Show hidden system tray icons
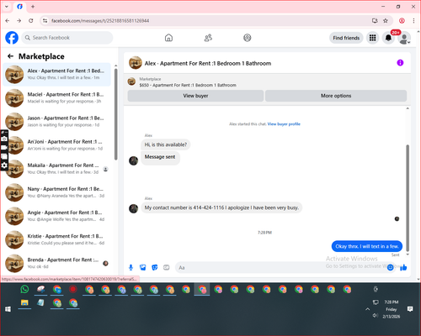This screenshot has height=336, width=421. tap(367, 309)
